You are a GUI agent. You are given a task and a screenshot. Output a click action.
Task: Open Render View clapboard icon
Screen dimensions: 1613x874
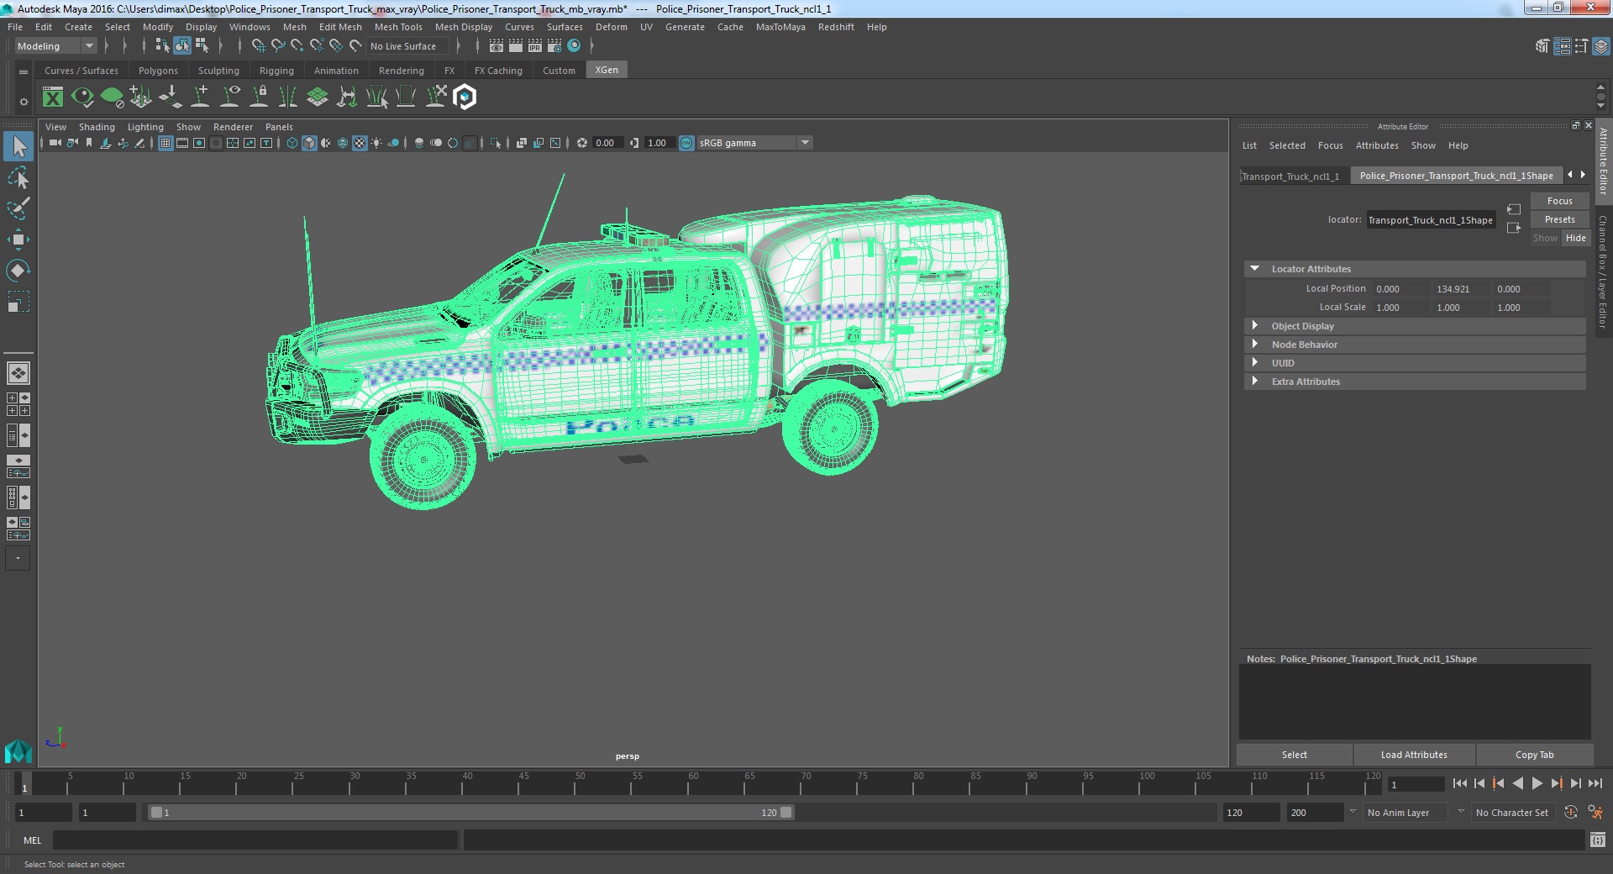[497, 46]
